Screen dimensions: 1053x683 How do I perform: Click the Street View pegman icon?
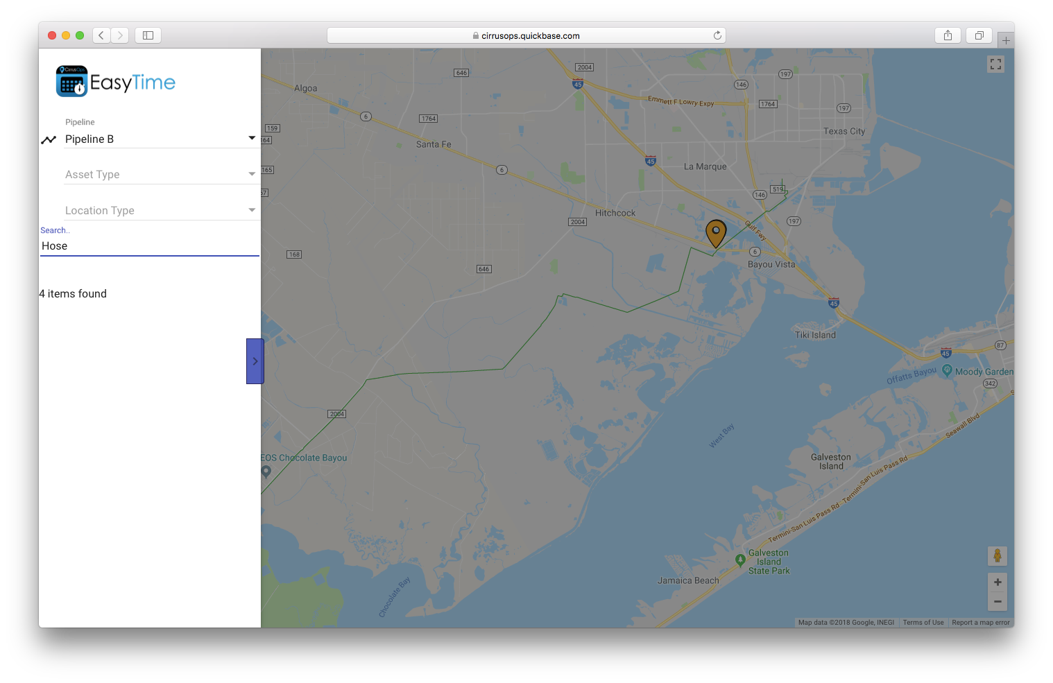997,555
